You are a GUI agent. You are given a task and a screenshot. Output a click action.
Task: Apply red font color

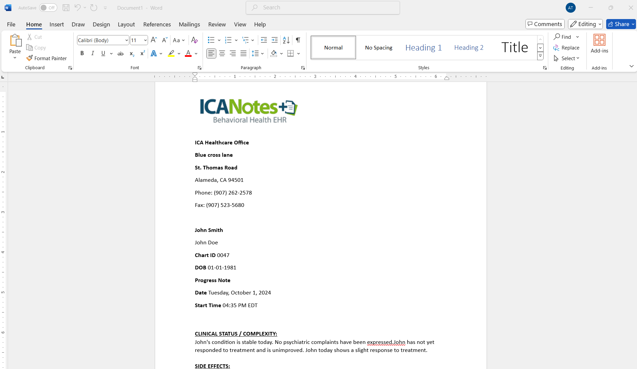tap(188, 53)
